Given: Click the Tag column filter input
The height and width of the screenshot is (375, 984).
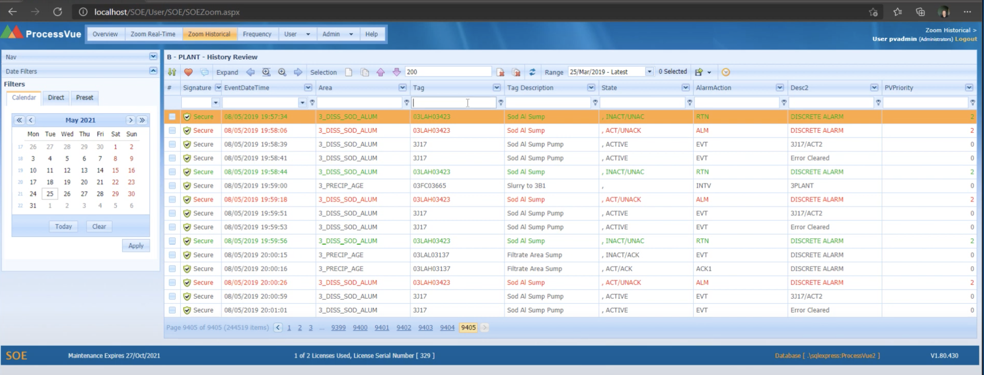Looking at the screenshot, I should point(453,103).
